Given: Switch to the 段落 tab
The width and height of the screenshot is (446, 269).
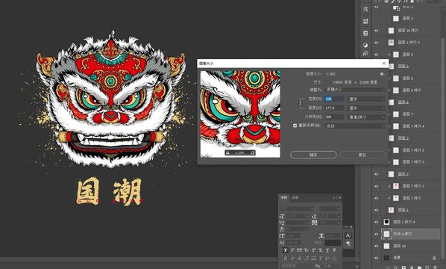Looking at the screenshot, I should click(x=295, y=197).
